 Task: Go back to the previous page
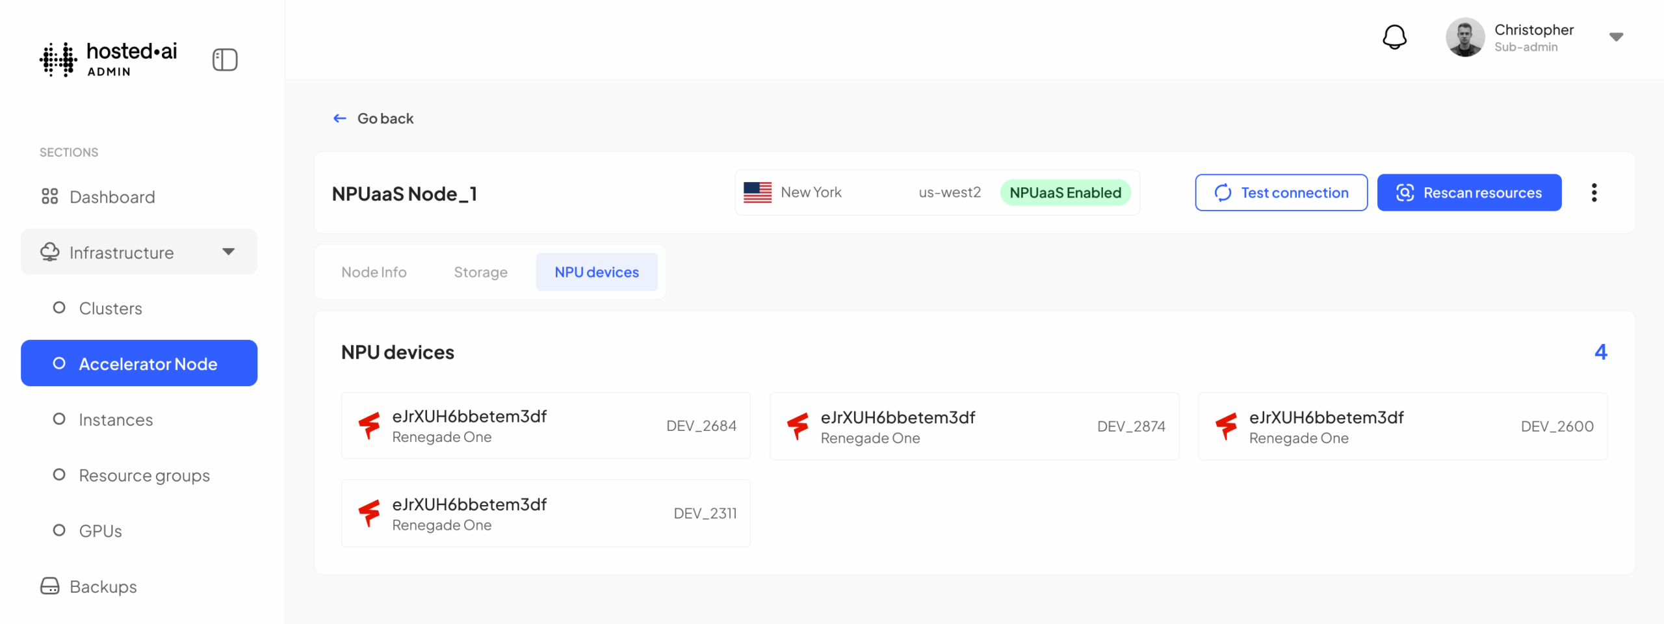tap(374, 118)
